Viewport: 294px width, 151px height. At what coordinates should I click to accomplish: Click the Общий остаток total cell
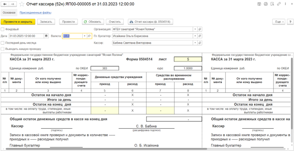tap(174, 119)
